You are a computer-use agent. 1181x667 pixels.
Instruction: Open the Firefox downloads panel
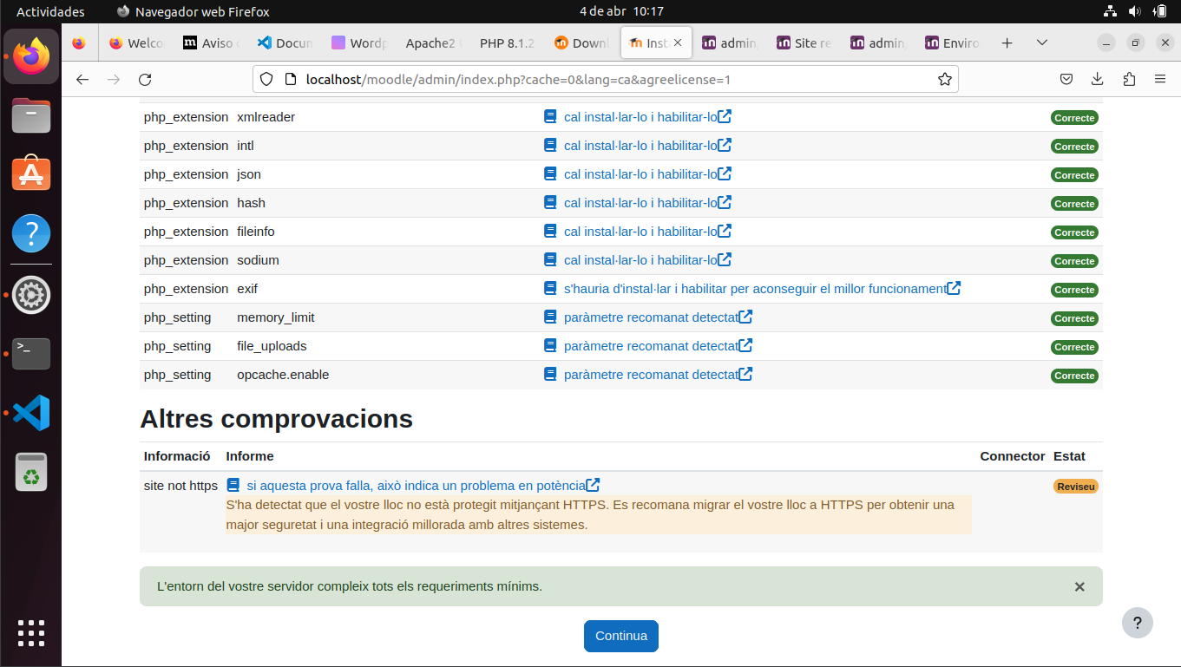(x=1097, y=78)
